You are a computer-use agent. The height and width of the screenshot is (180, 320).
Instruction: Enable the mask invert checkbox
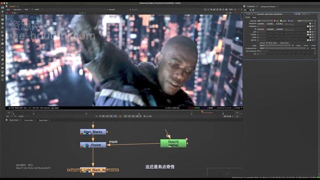click(302, 45)
